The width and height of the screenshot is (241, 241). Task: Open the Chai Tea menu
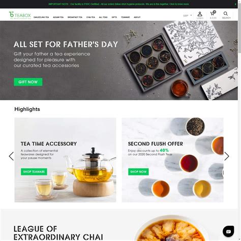point(91,17)
